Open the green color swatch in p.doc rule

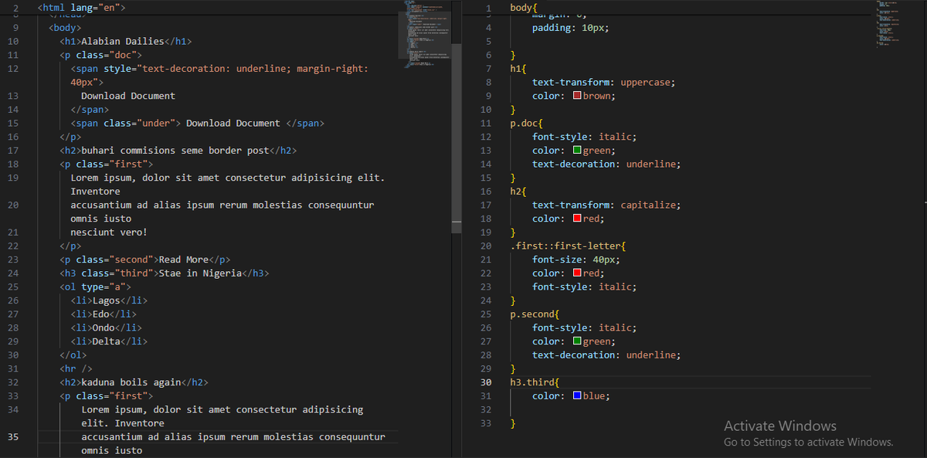(577, 151)
